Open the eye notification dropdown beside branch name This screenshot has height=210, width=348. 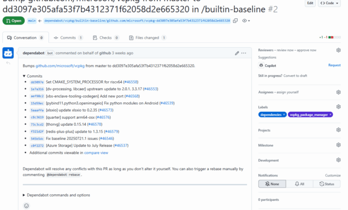(246, 21)
